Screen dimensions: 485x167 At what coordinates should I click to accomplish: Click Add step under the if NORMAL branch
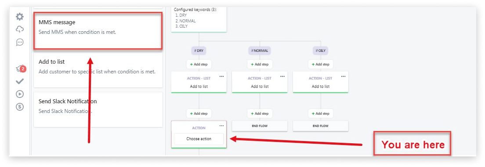pos(260,64)
